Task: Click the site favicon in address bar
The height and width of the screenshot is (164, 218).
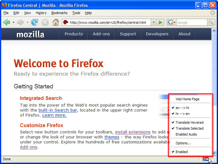Action: (65, 22)
